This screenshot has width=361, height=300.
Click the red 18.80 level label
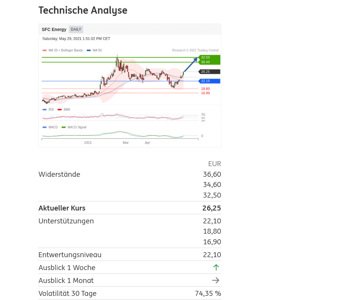(x=205, y=89)
